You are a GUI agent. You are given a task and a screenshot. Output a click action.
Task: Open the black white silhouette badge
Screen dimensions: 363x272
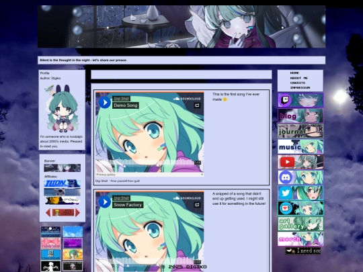tap(50, 266)
